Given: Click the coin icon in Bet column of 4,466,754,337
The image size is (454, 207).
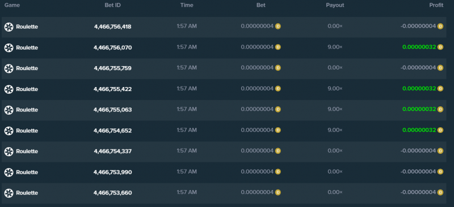Looking at the screenshot, I should [278, 151].
